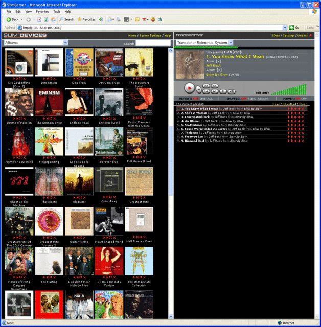The height and width of the screenshot is (327, 321).
Task: Click the Rewind button in the player
Action: coord(206,86)
